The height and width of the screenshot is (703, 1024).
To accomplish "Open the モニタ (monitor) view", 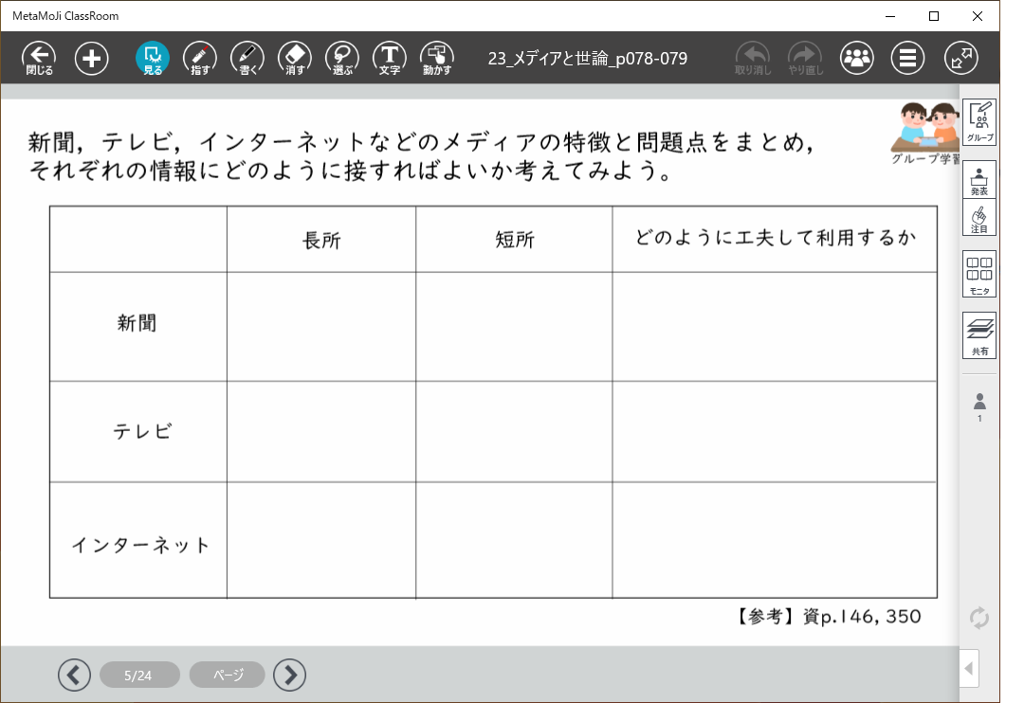I will [x=979, y=274].
